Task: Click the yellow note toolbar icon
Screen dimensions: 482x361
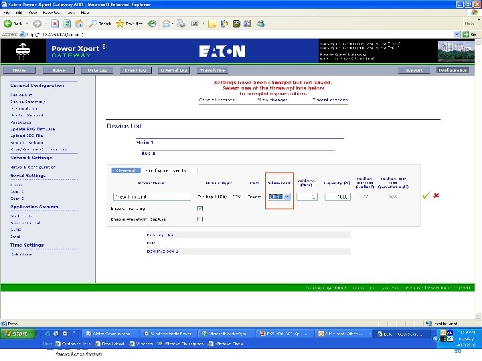Action: pos(212,23)
